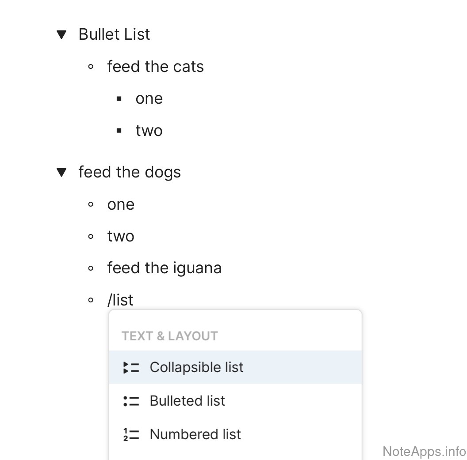Collapse the feed the dogs triangle
Screen dimensions: 467x460
(x=62, y=172)
